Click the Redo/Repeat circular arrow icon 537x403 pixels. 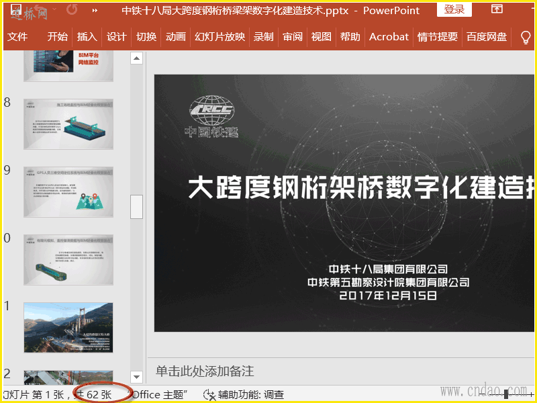[72, 9]
